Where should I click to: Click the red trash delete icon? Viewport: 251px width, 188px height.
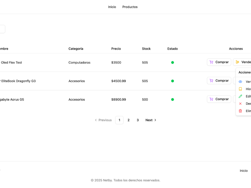pyautogui.click(x=240, y=111)
